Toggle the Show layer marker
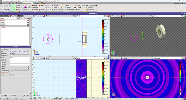Screen dimensions: 186x100 tap(28, 22)
